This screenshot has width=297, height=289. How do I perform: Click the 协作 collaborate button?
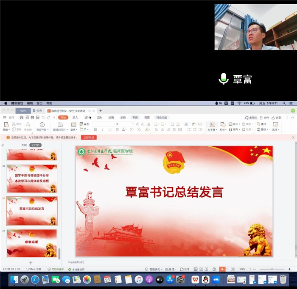[x=264, y=118]
